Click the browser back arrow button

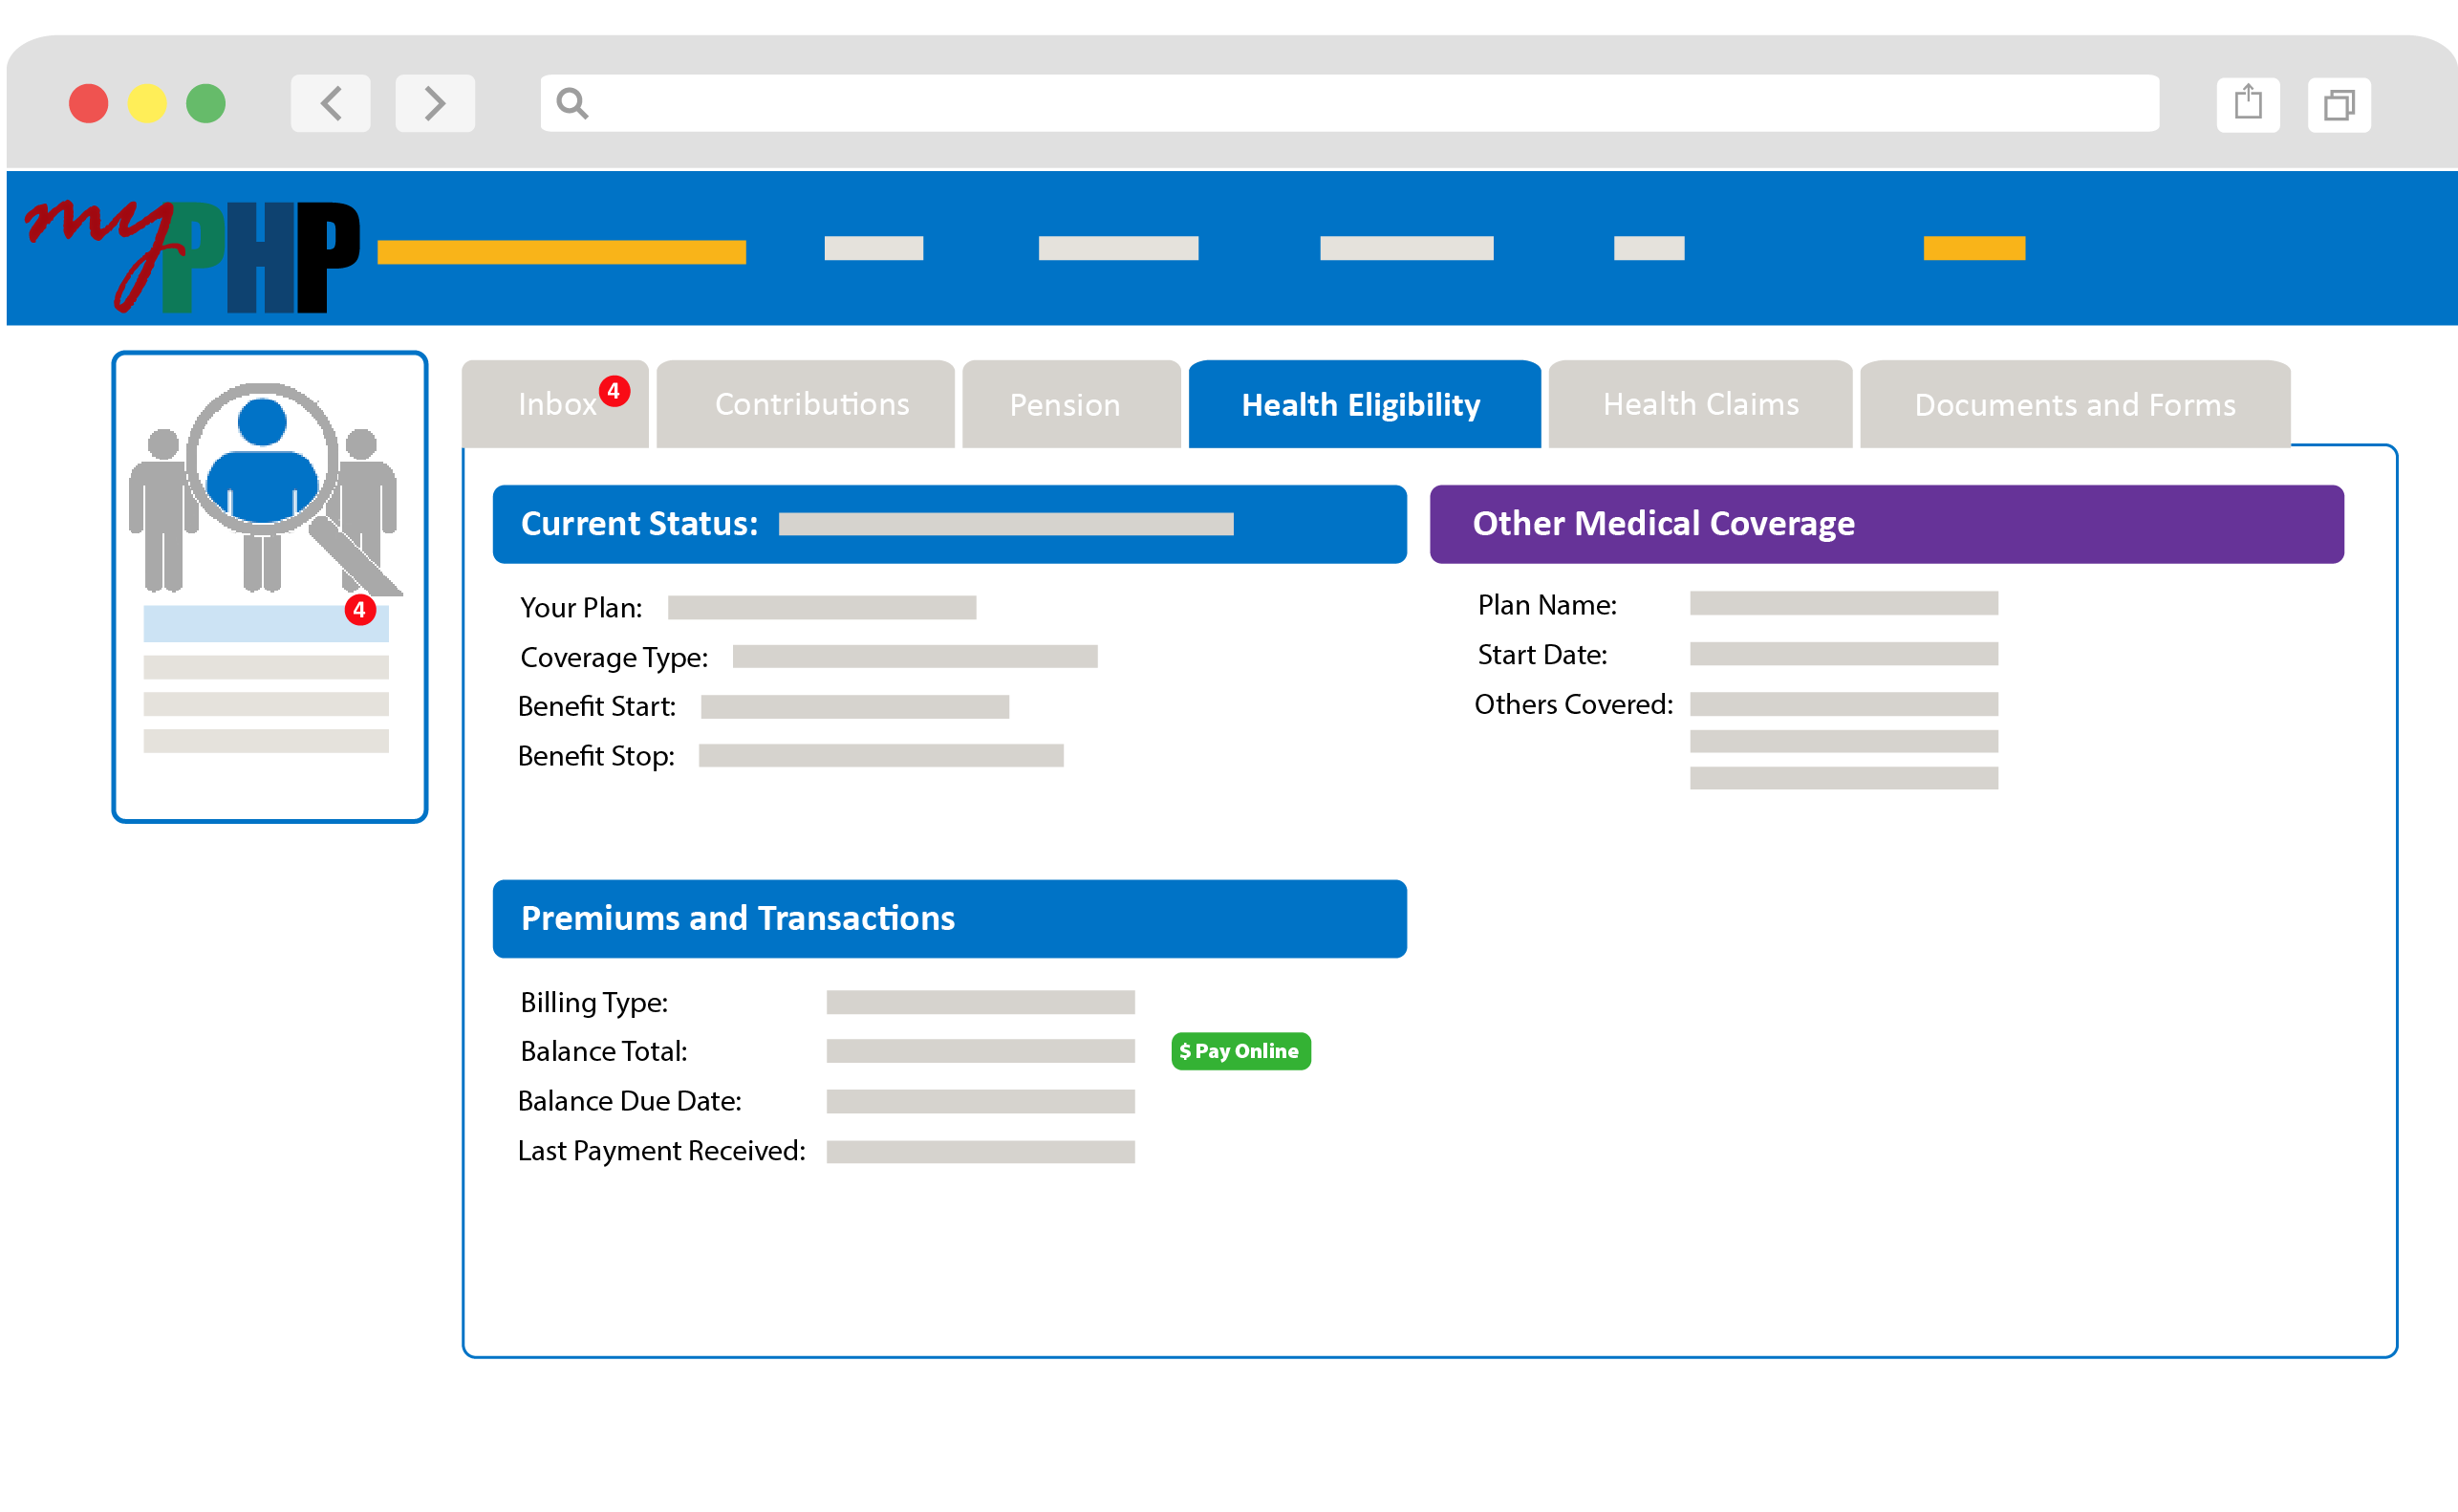(331, 103)
